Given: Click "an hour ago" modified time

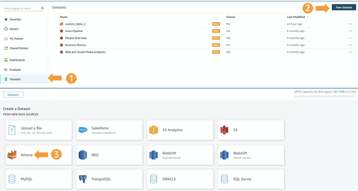Looking at the screenshot, I should 295,24.
